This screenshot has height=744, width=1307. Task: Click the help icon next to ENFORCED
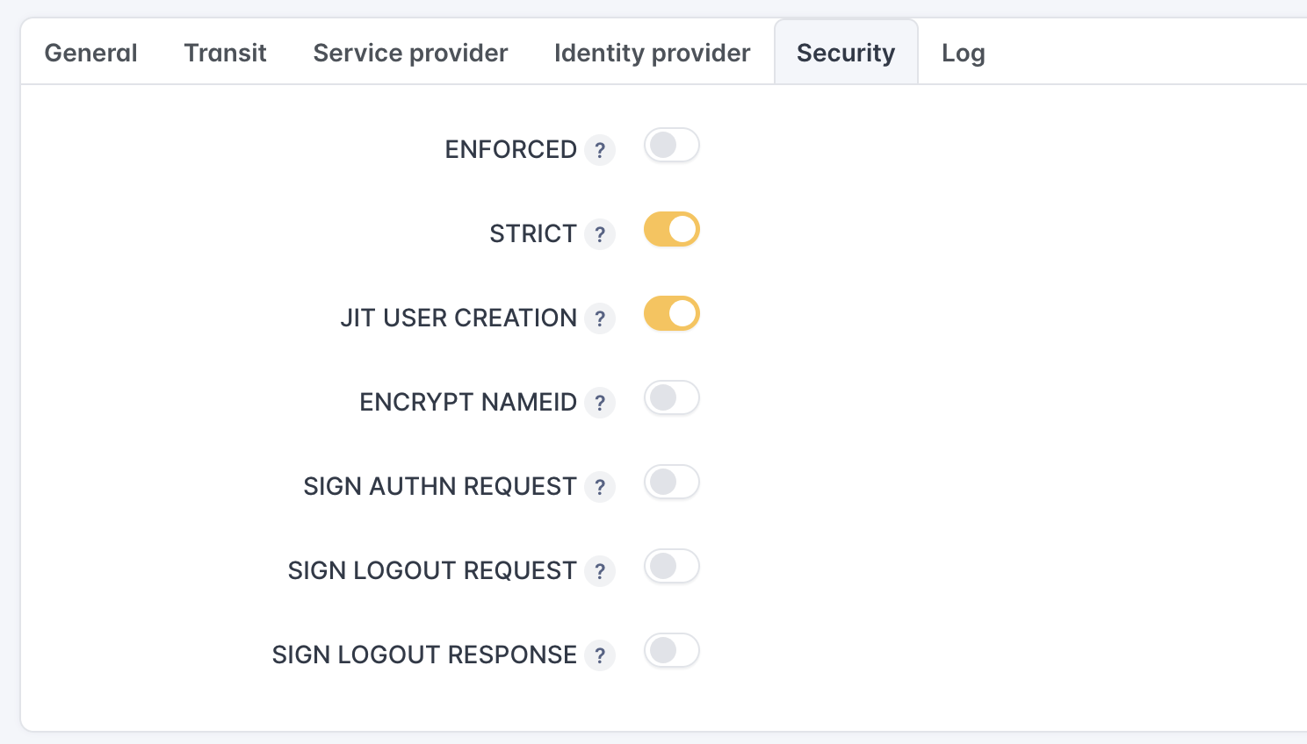[600, 150]
